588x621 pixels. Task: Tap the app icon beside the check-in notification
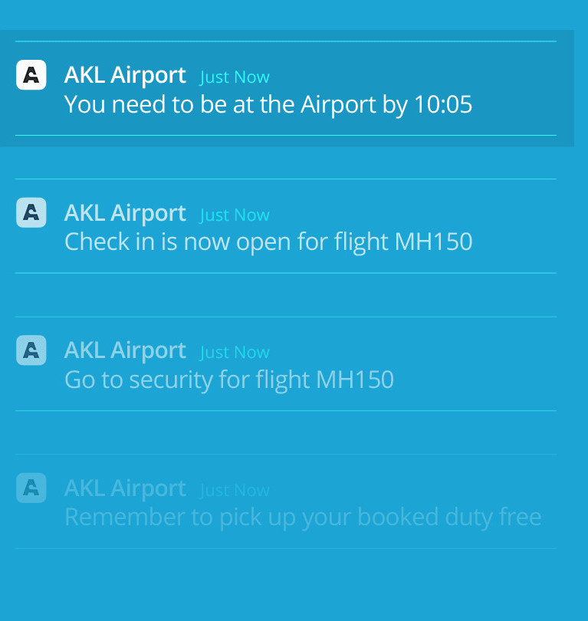tap(31, 212)
